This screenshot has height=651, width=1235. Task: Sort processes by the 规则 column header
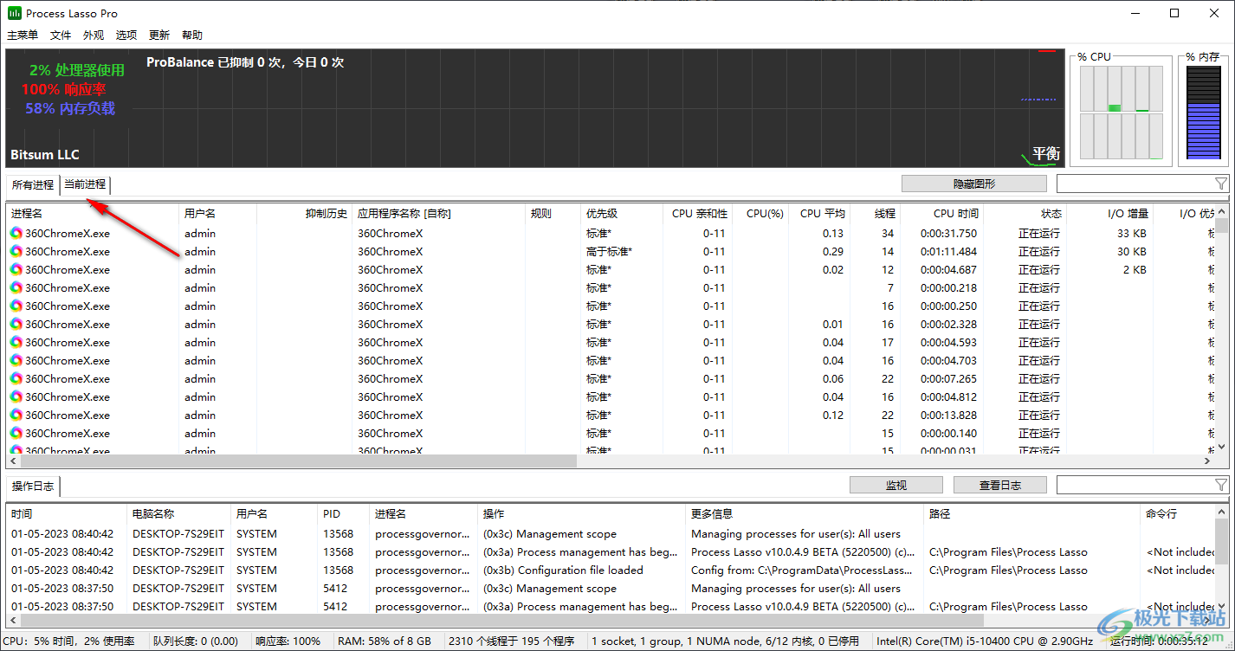click(x=553, y=213)
